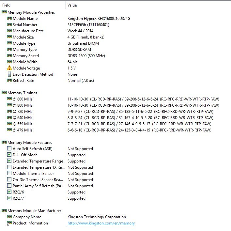Select the Unbuffered DIMM value
This screenshot has height=231, width=231.
pos(83,43)
